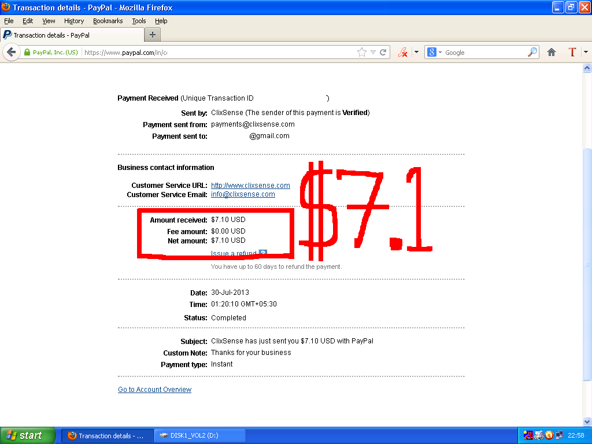The width and height of the screenshot is (592, 444).
Task: Click the first system tray icon
Action: pyautogui.click(x=528, y=435)
